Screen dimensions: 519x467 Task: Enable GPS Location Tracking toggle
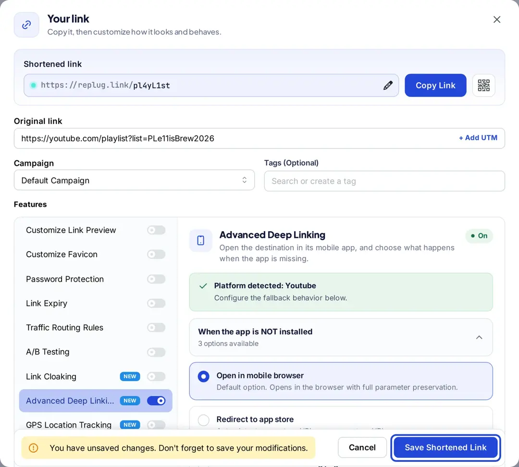[x=156, y=425]
